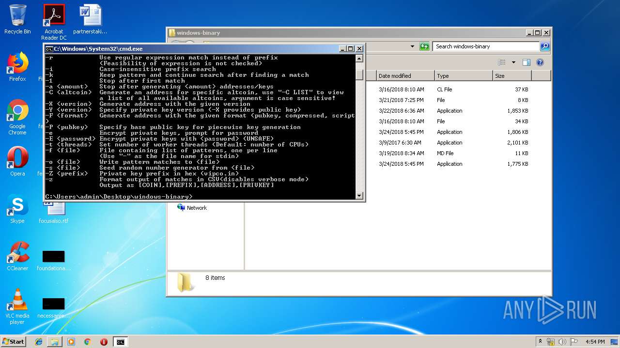Click the cmd scrollbar thumb

pyautogui.click(x=359, y=74)
